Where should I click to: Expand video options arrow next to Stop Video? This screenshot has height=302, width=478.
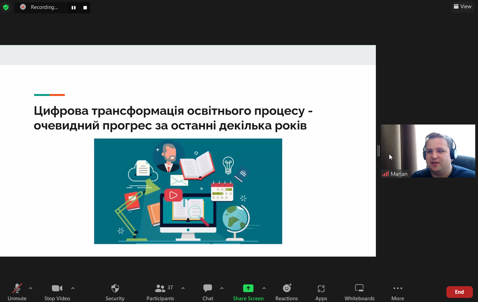point(73,288)
